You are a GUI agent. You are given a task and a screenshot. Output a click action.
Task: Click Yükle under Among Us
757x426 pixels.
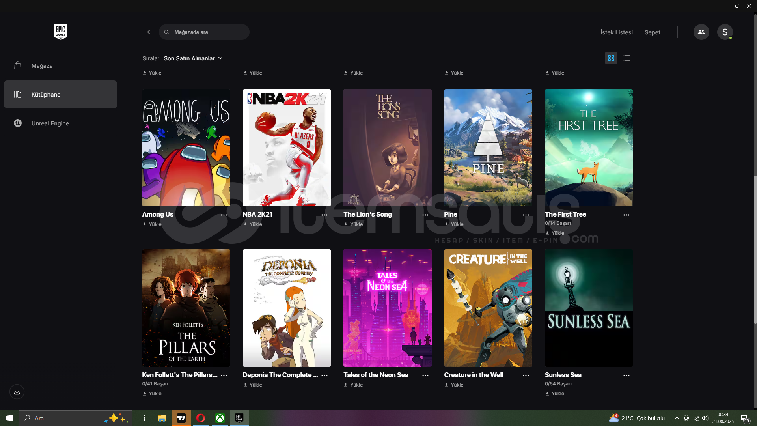click(152, 224)
